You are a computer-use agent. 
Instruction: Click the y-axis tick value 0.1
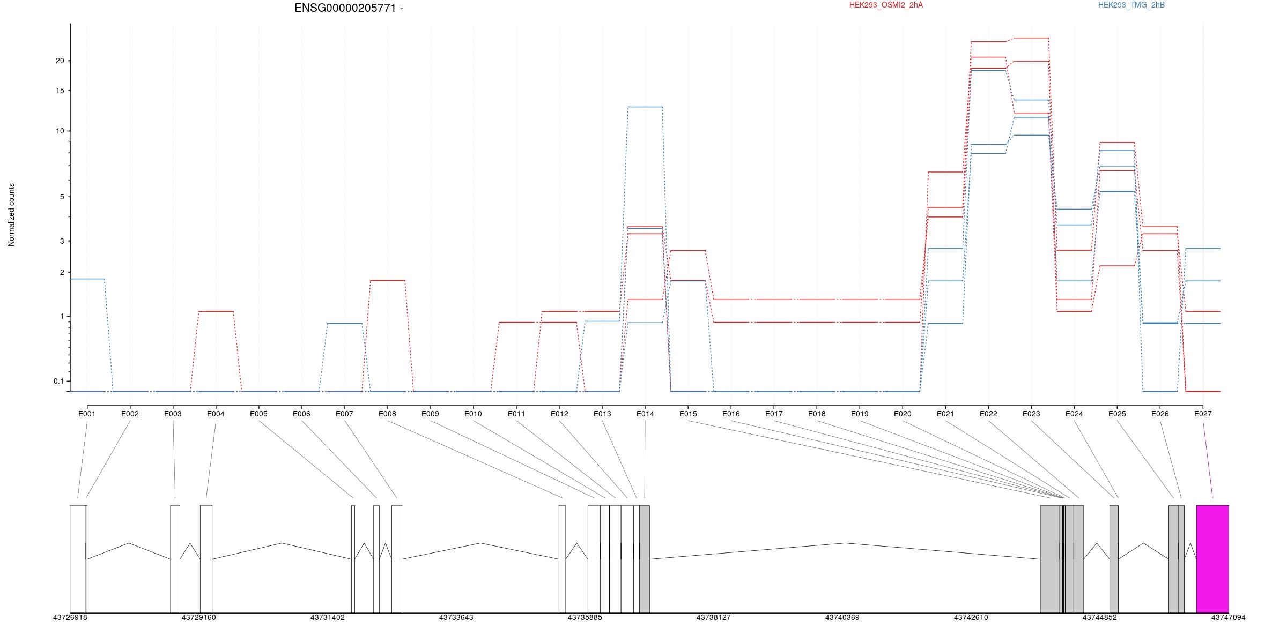[58, 382]
